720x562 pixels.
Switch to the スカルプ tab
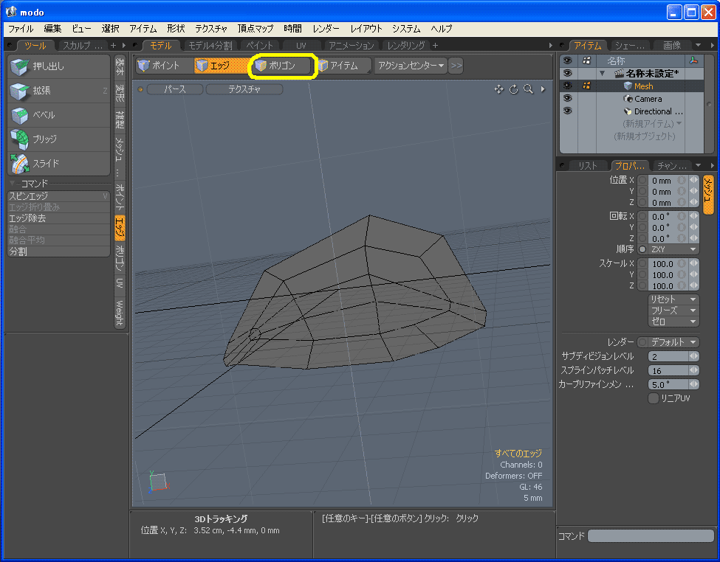[82, 46]
